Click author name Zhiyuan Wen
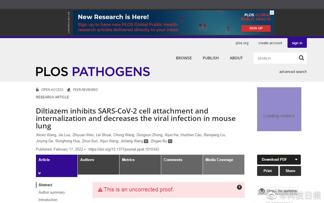This screenshot has height=203, width=324. pyautogui.click(x=83, y=135)
